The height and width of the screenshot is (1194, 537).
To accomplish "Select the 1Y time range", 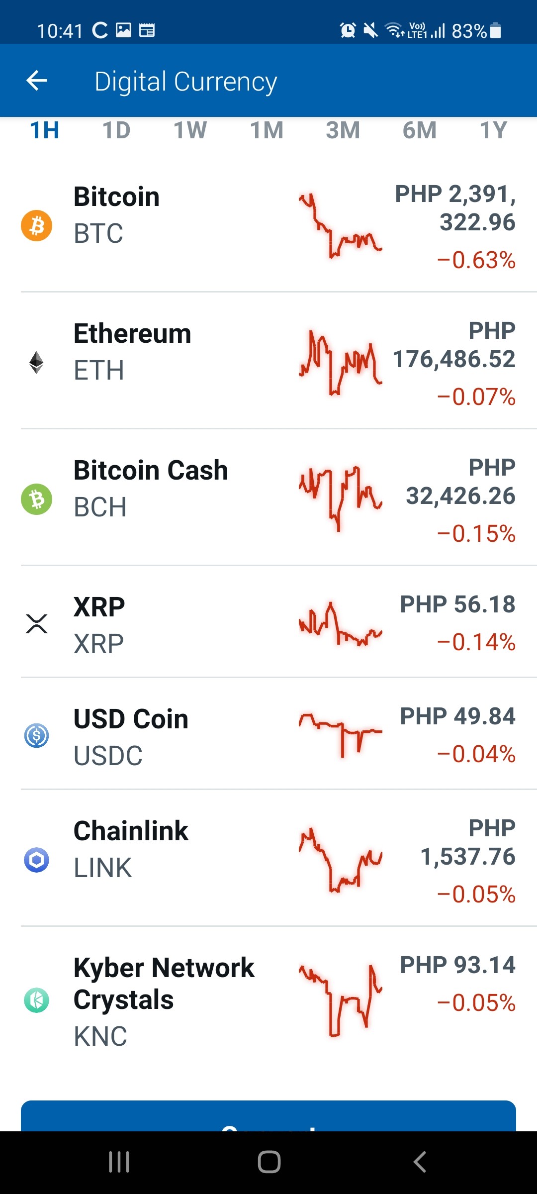I will point(493,130).
